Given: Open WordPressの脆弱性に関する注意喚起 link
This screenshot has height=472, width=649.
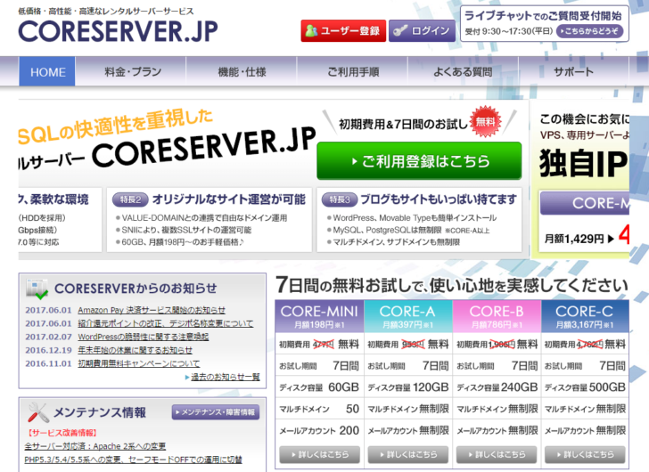Looking at the screenshot, I should point(144,337).
